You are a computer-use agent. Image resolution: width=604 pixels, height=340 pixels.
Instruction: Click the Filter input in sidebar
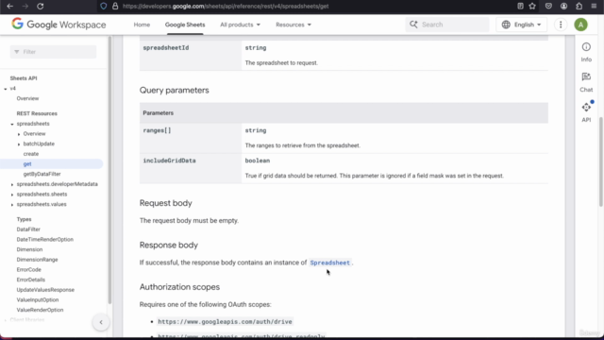point(53,52)
